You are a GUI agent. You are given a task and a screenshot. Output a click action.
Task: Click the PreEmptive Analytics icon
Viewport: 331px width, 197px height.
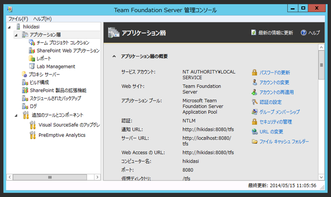click(33, 135)
